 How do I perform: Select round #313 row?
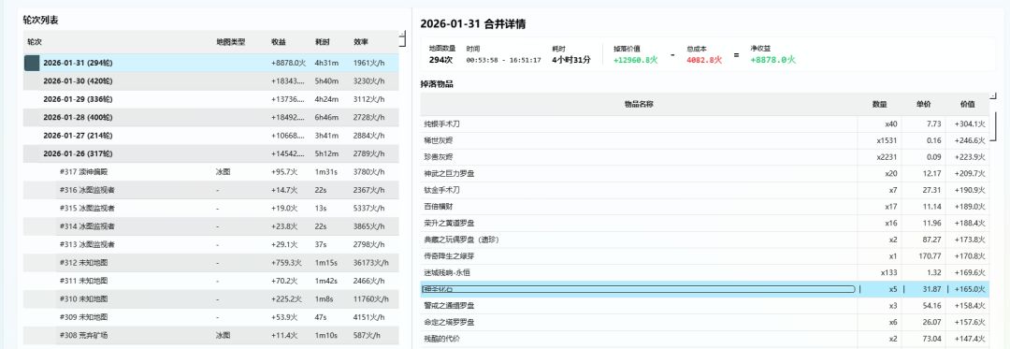(210, 244)
